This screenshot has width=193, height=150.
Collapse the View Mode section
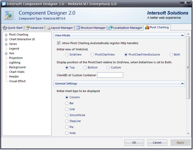pyautogui.click(x=182, y=35)
